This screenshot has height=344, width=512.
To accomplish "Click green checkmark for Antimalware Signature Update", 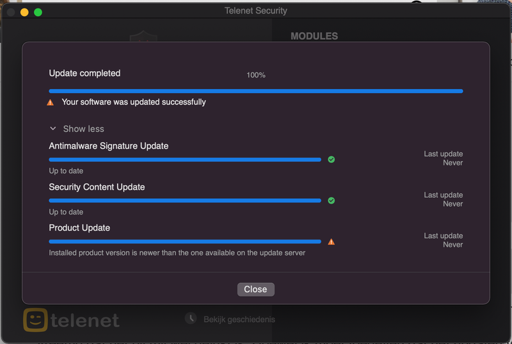I will coord(331,160).
